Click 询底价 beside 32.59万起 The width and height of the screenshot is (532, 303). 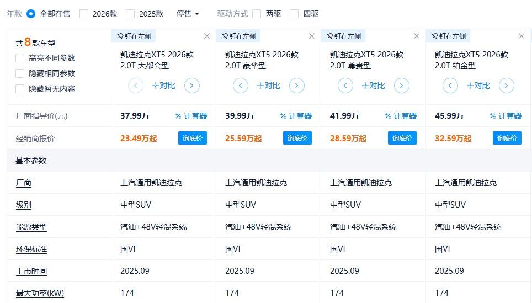pyautogui.click(x=507, y=139)
